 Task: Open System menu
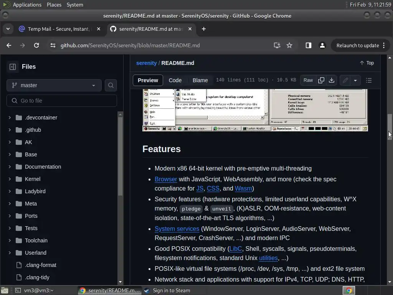75,5
